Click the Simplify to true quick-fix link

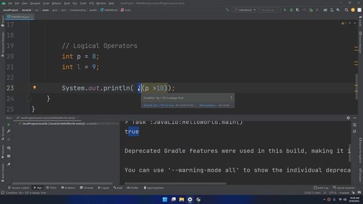pos(158,105)
